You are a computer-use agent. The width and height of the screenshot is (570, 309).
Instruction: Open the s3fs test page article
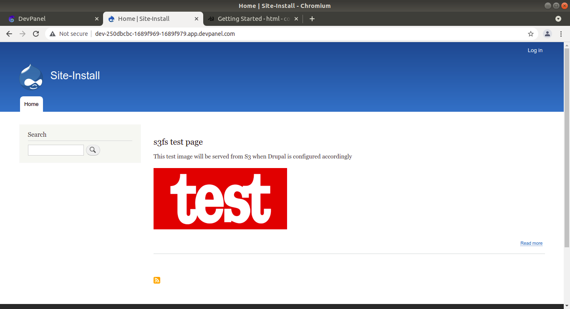click(178, 142)
